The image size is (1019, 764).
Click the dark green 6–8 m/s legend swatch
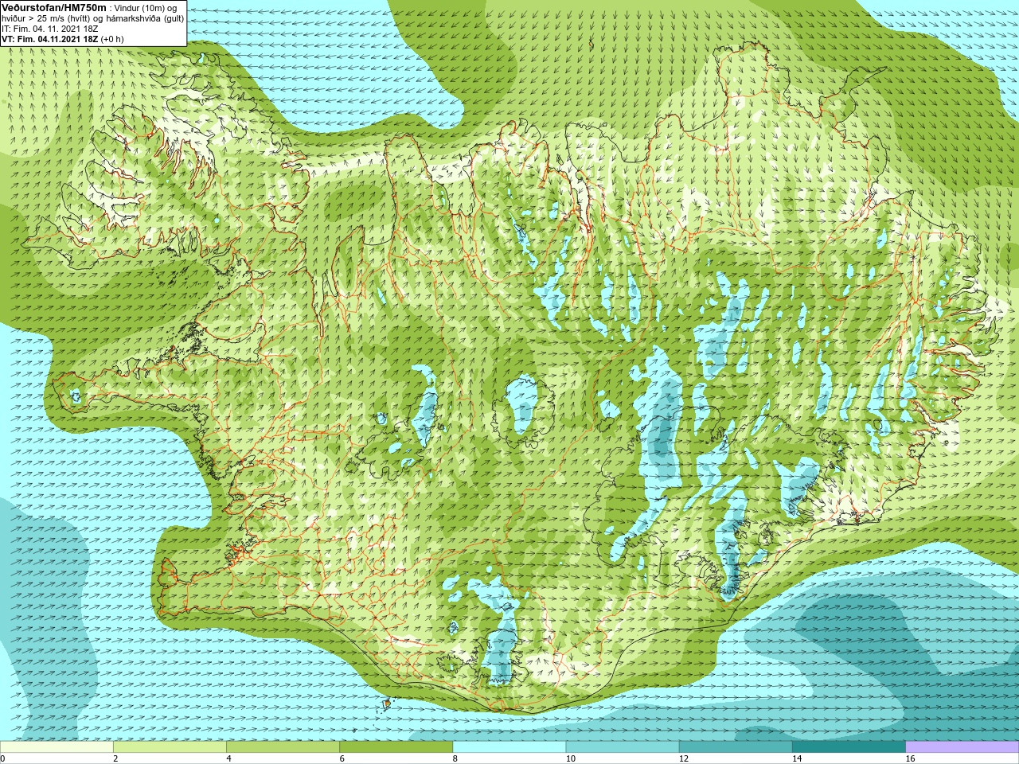tap(396, 747)
